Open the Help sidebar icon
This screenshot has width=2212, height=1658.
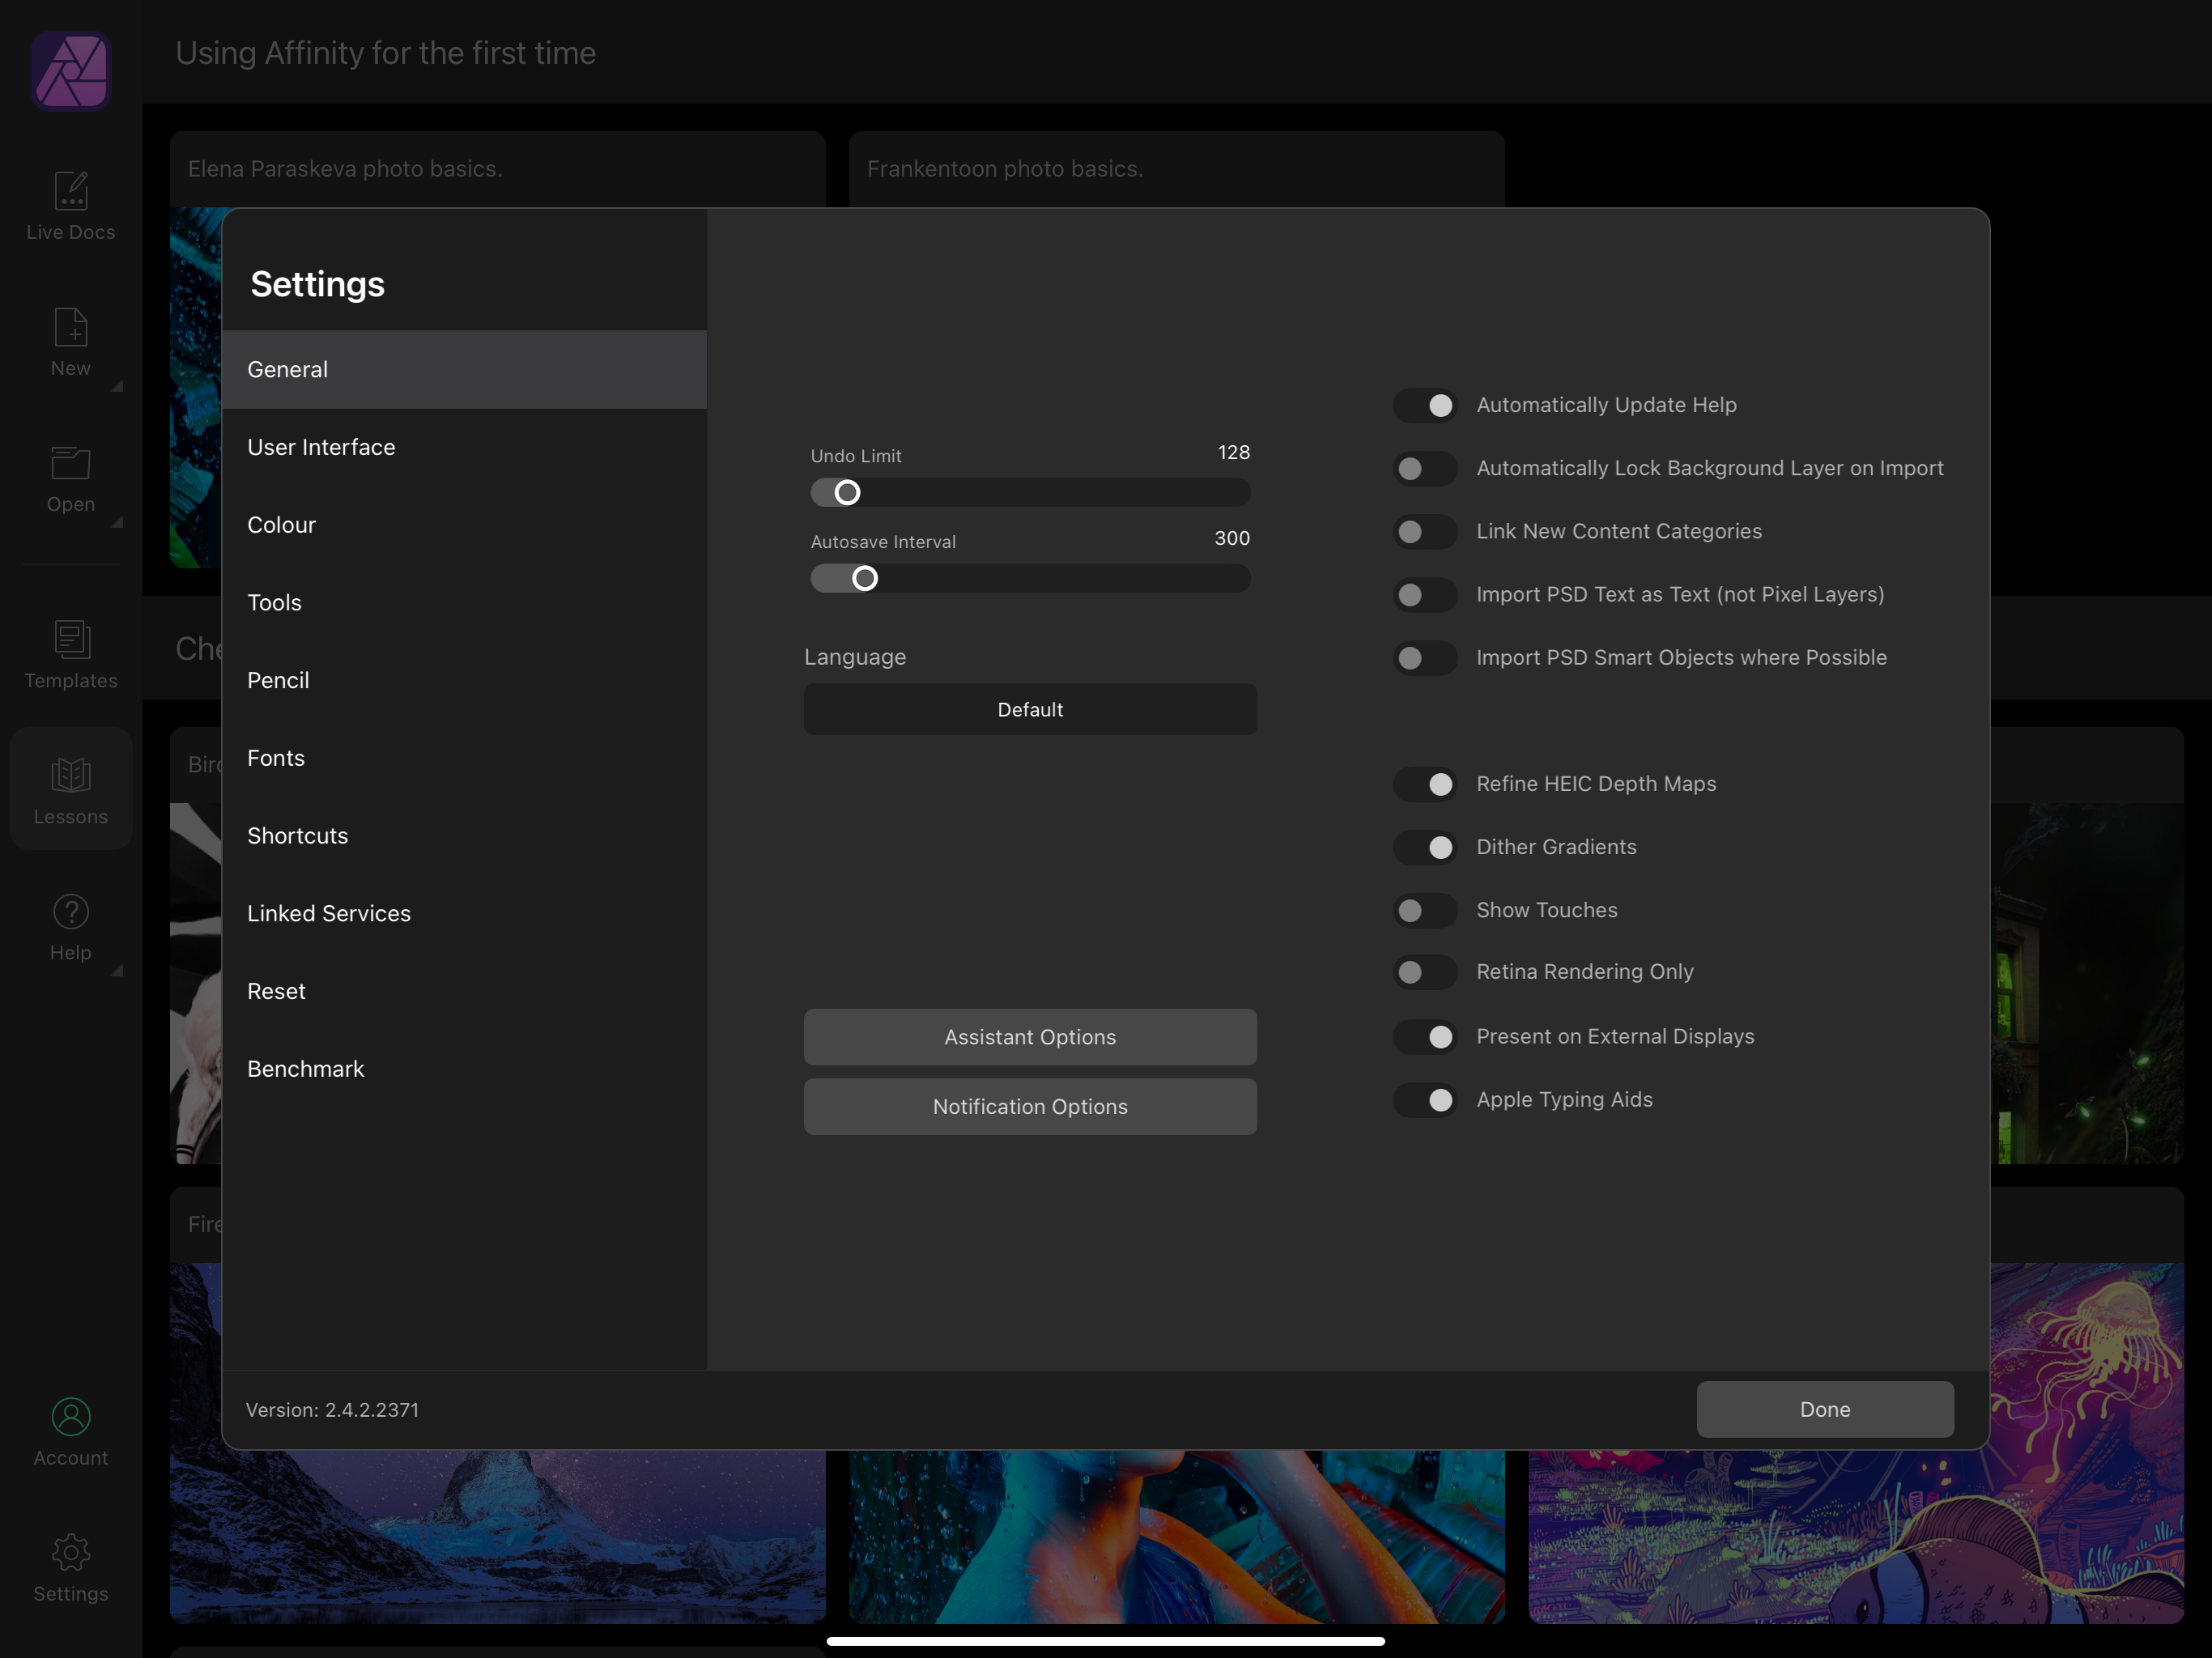point(70,926)
